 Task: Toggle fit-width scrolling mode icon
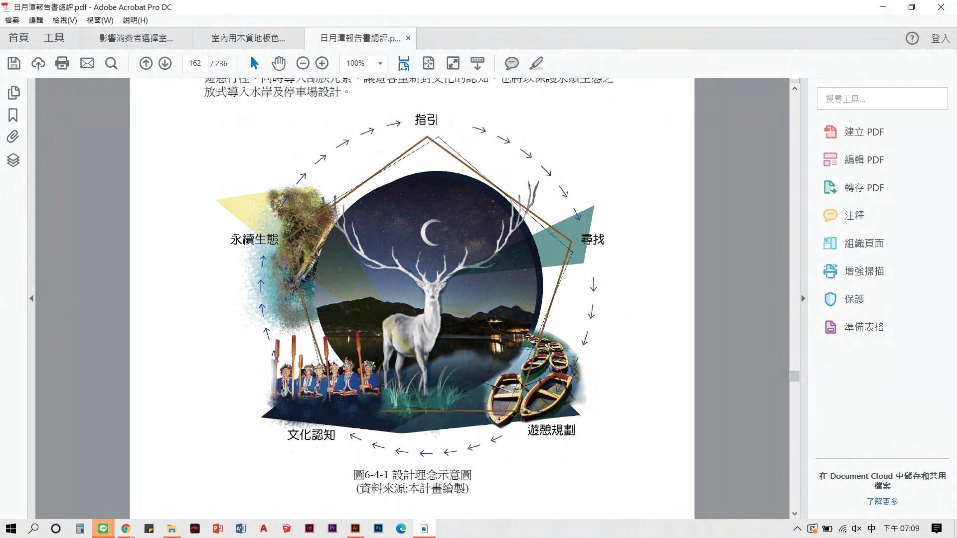[x=404, y=63]
